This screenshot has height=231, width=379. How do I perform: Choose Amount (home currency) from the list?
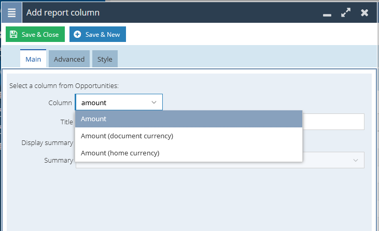tap(189, 153)
